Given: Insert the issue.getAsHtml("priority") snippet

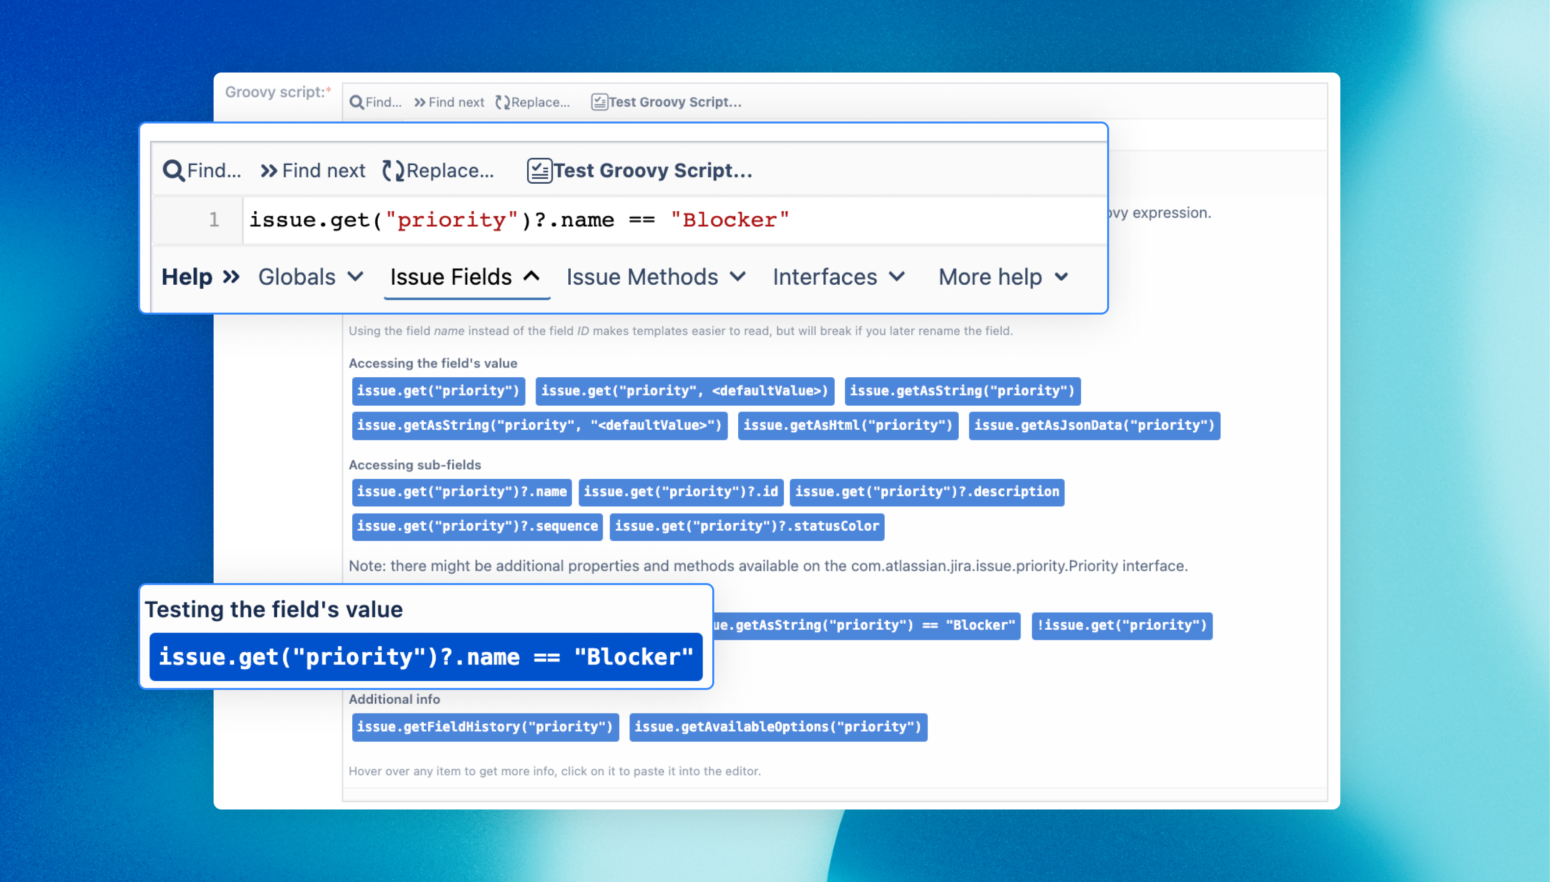Looking at the screenshot, I should [848, 426].
